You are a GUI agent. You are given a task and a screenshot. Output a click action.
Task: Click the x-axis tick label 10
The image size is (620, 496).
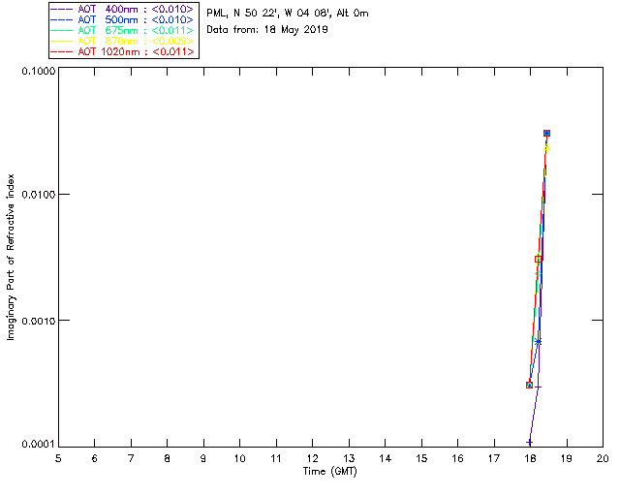coord(239,459)
